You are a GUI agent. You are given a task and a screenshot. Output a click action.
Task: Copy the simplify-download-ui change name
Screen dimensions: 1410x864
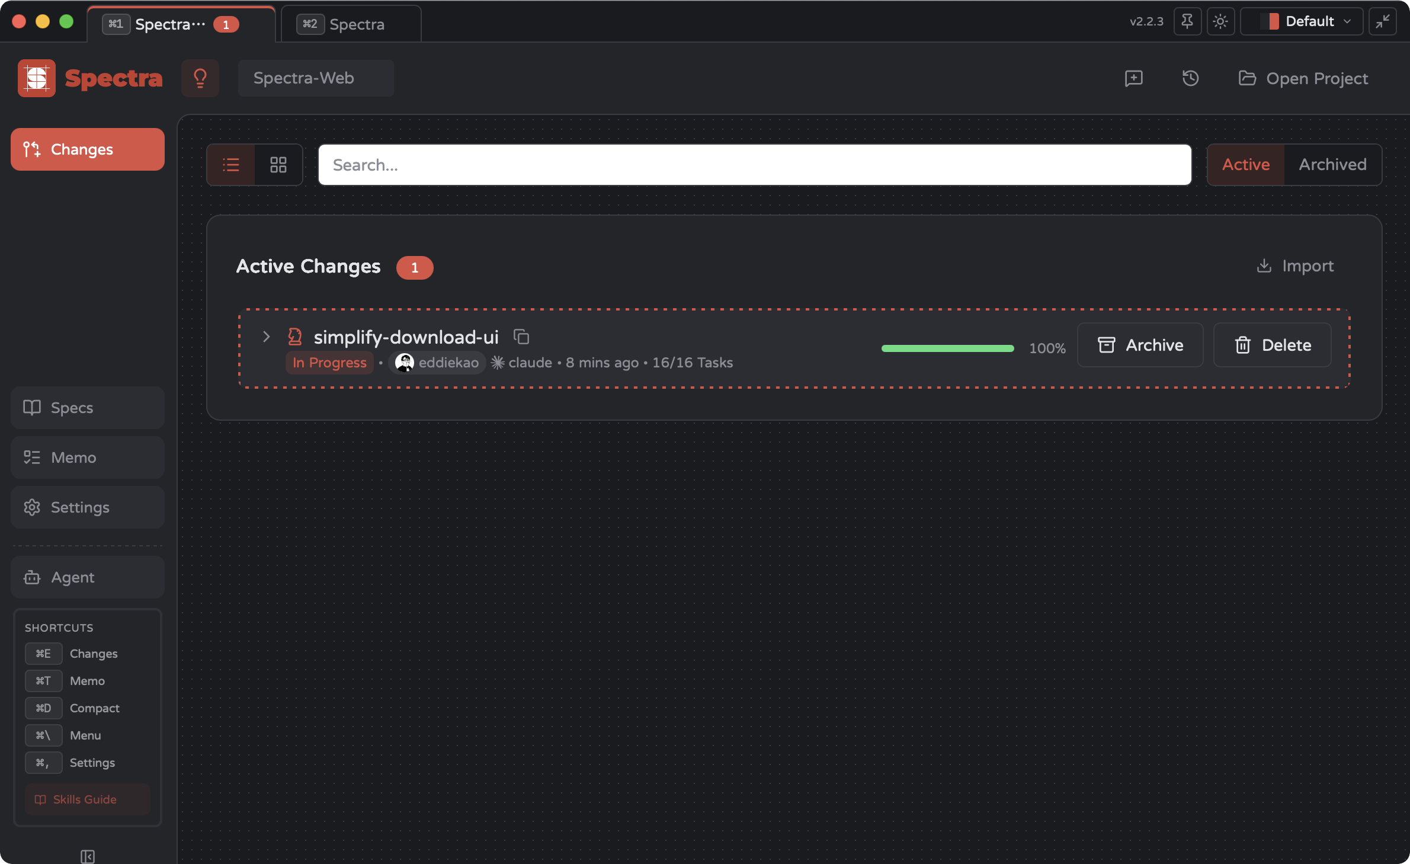[521, 337]
